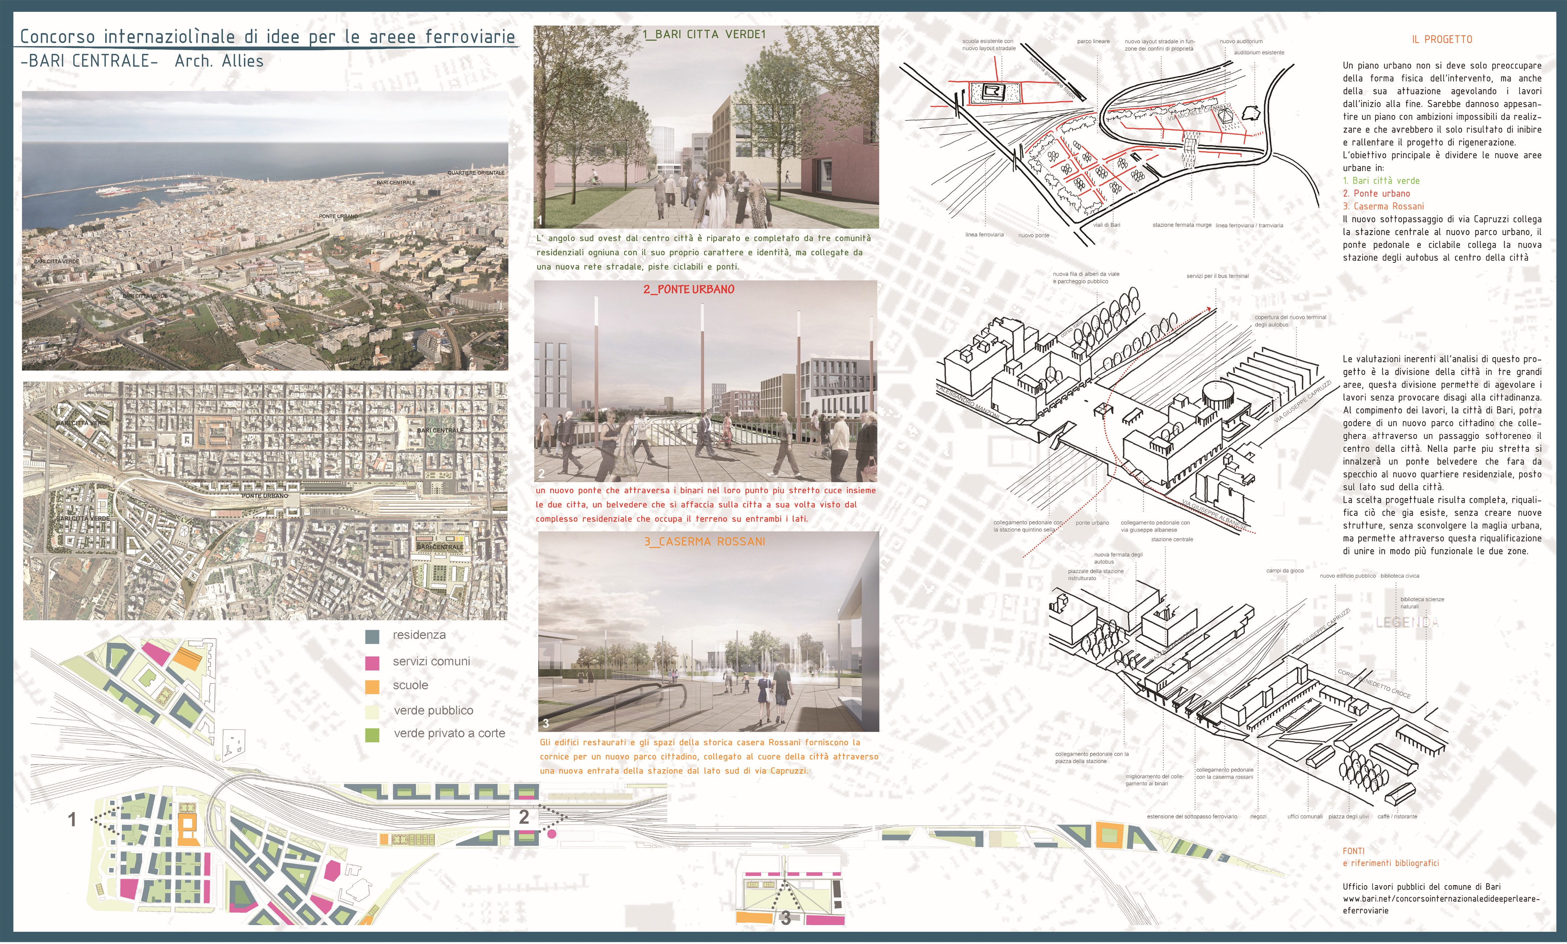The image size is (1567, 944).
Task: Click the FONTI heading in orange
Action: tap(1353, 851)
